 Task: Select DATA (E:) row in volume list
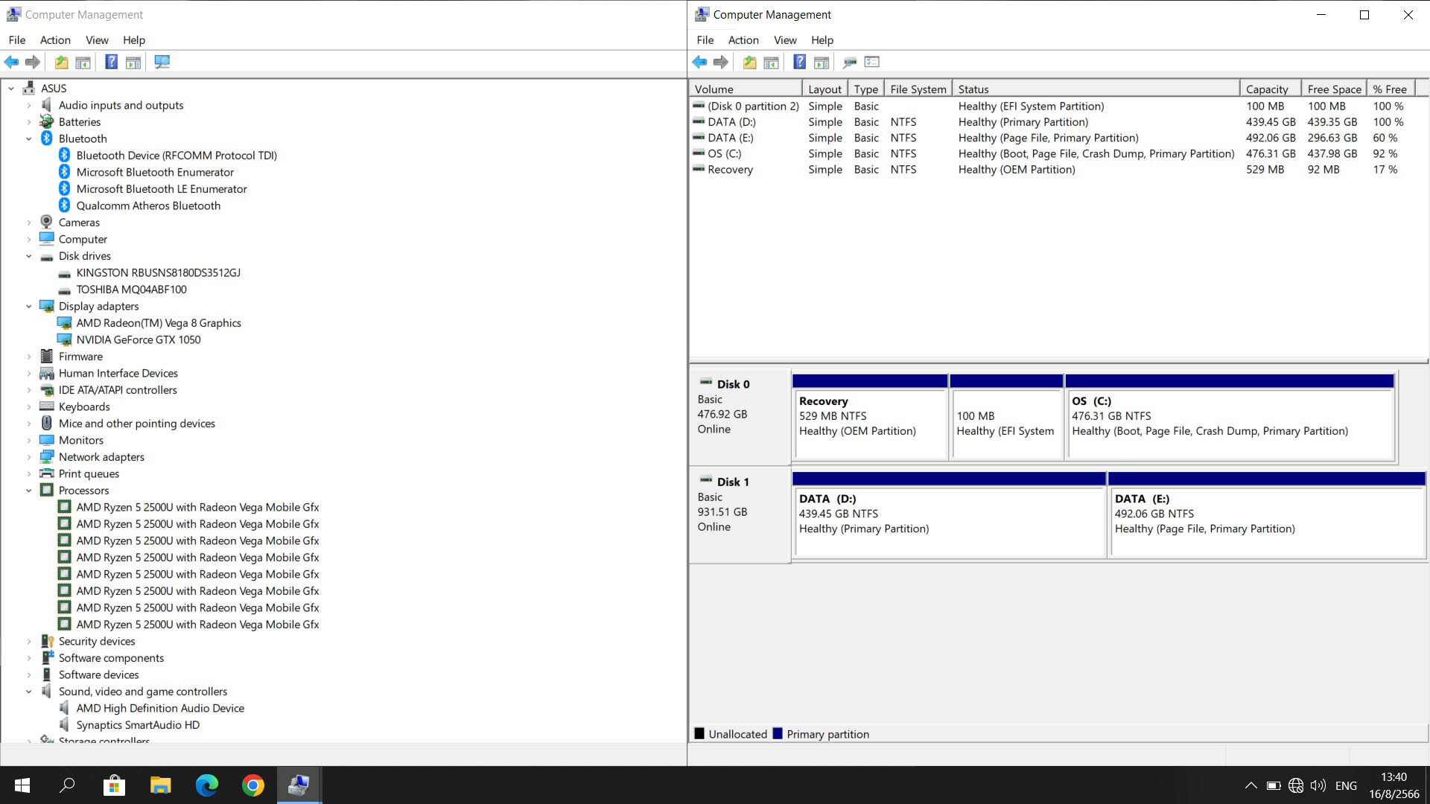point(1052,138)
